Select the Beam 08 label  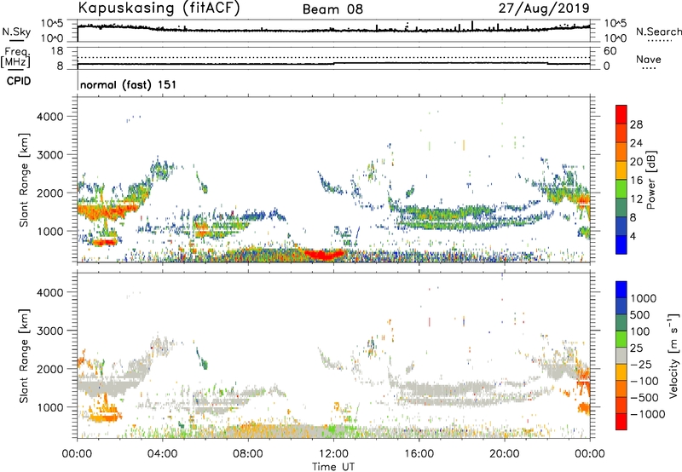click(332, 9)
